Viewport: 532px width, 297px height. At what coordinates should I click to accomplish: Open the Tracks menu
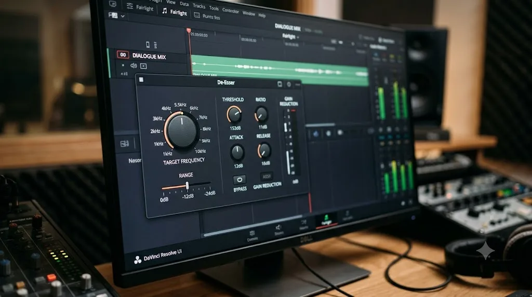point(199,6)
